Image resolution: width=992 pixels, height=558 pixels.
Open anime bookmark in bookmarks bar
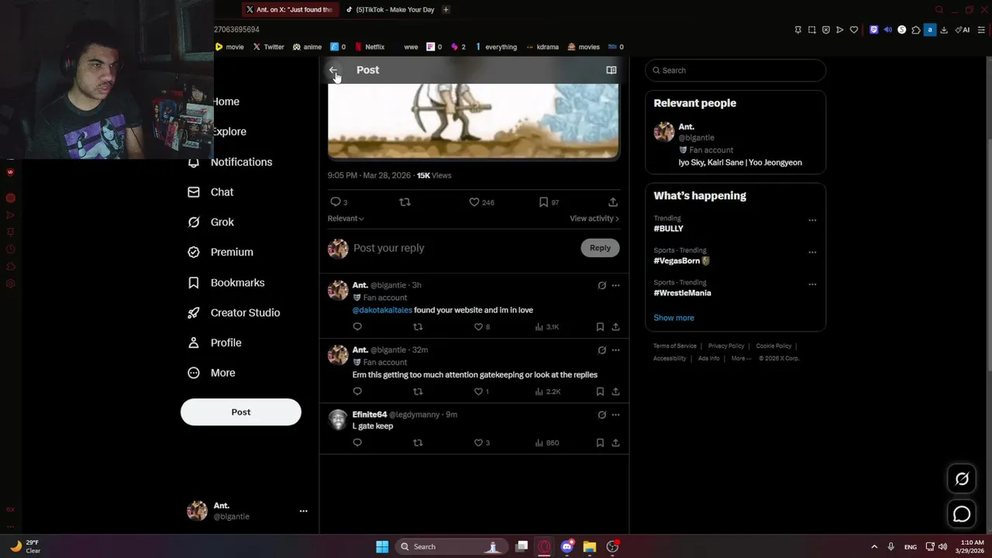click(307, 46)
